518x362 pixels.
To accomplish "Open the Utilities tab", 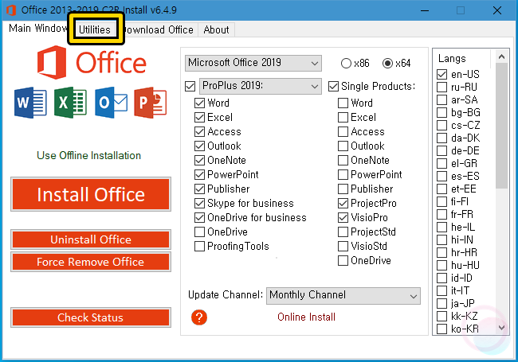I will click(95, 29).
